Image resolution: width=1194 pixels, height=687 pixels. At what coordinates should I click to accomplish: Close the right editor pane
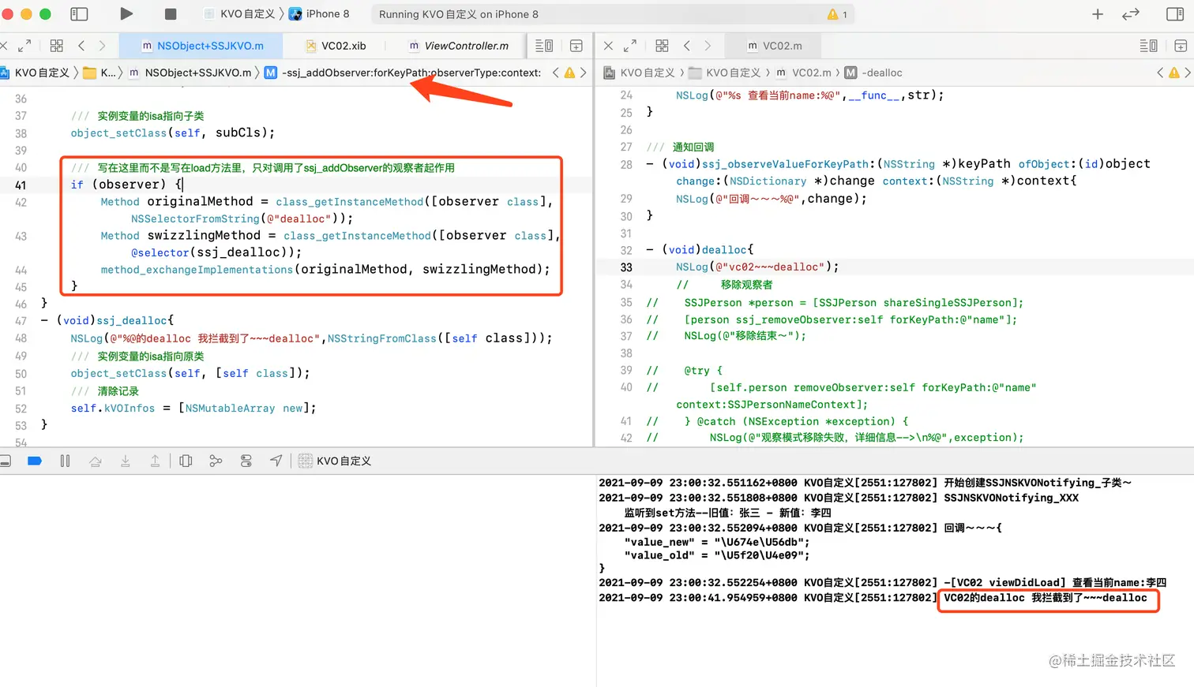pyautogui.click(x=608, y=46)
